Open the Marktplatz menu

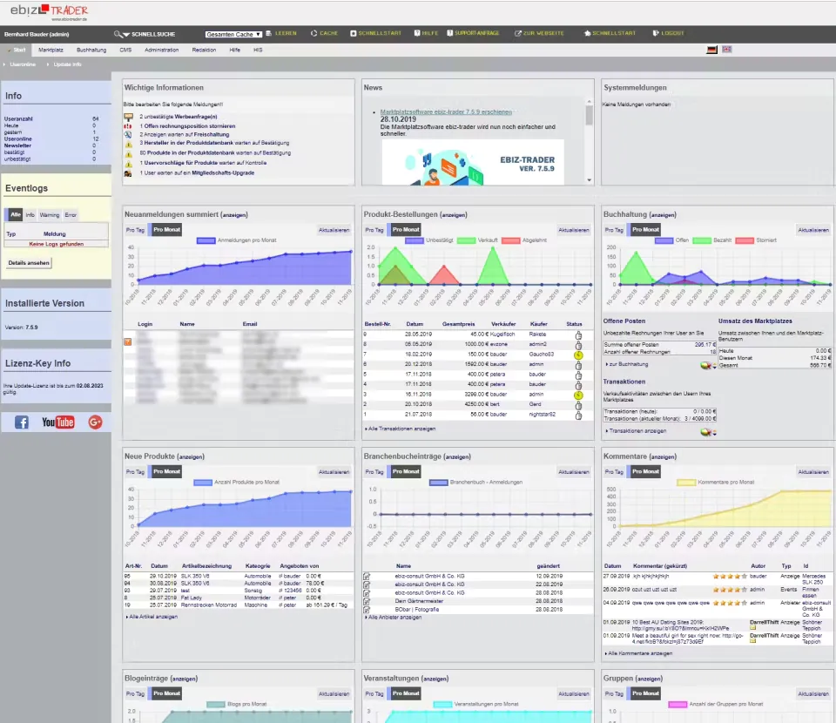click(x=51, y=50)
